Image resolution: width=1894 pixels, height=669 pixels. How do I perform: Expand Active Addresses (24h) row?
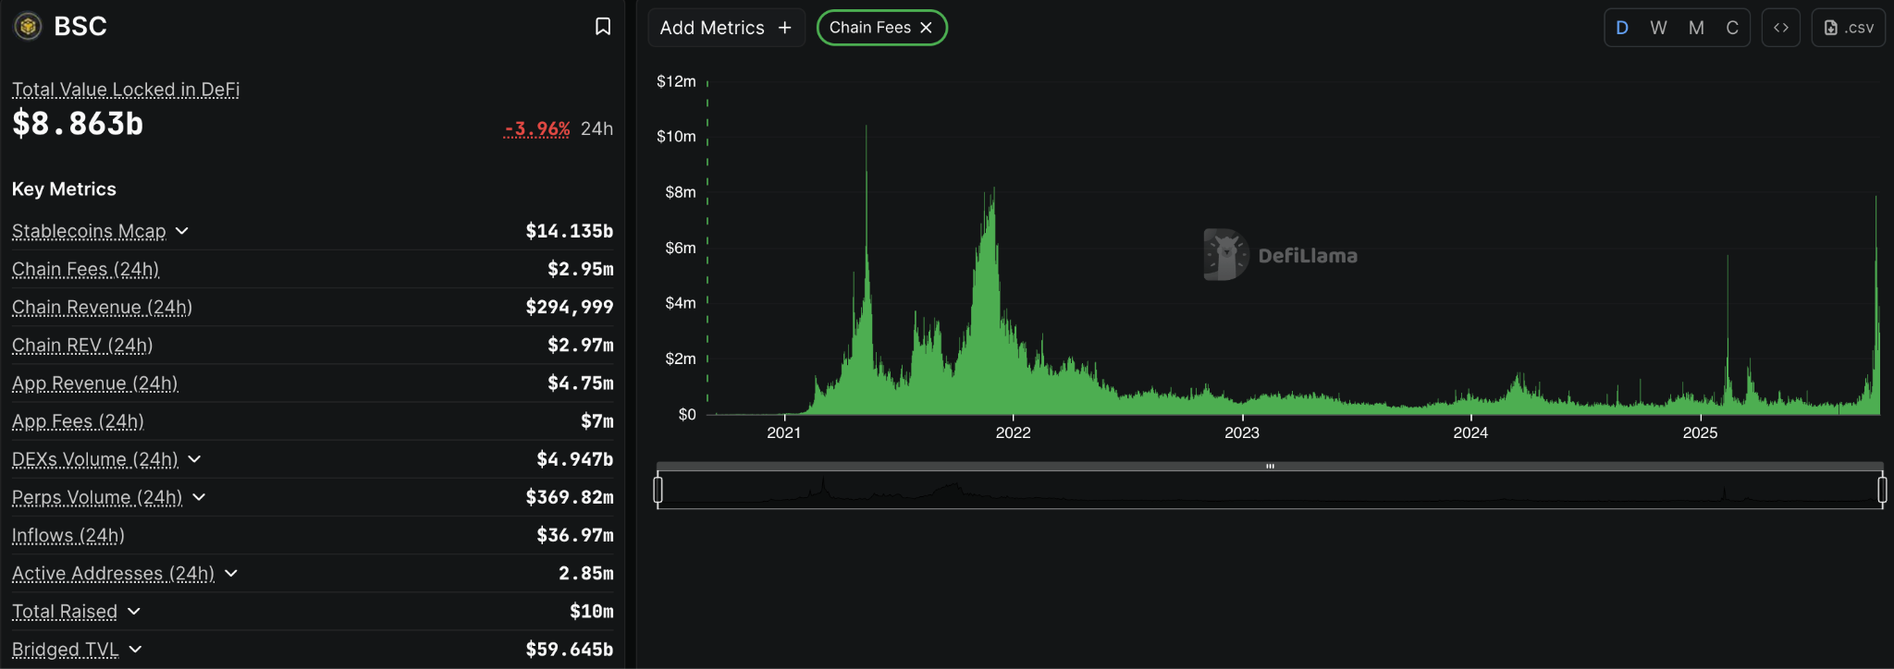[x=231, y=574]
